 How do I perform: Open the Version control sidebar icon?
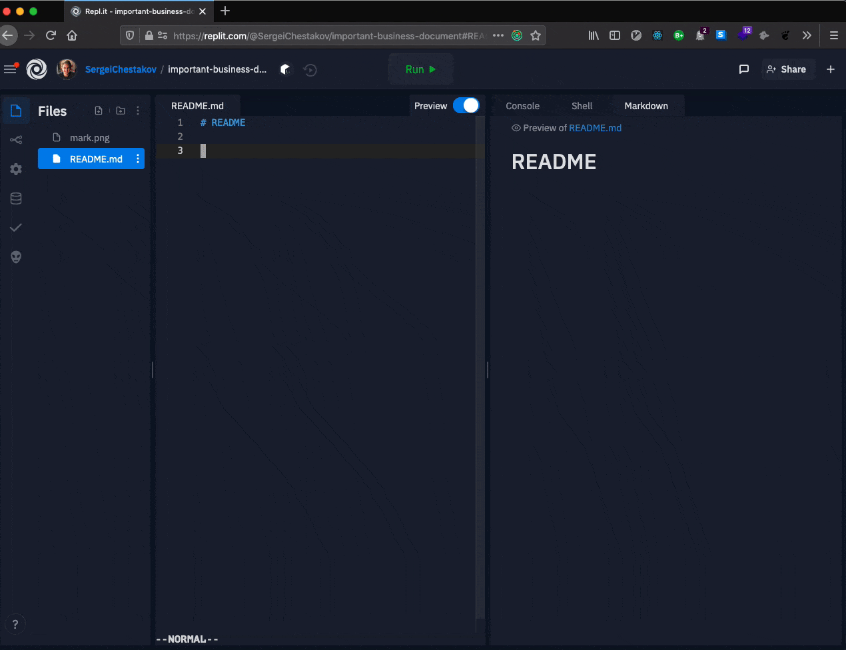(x=16, y=140)
